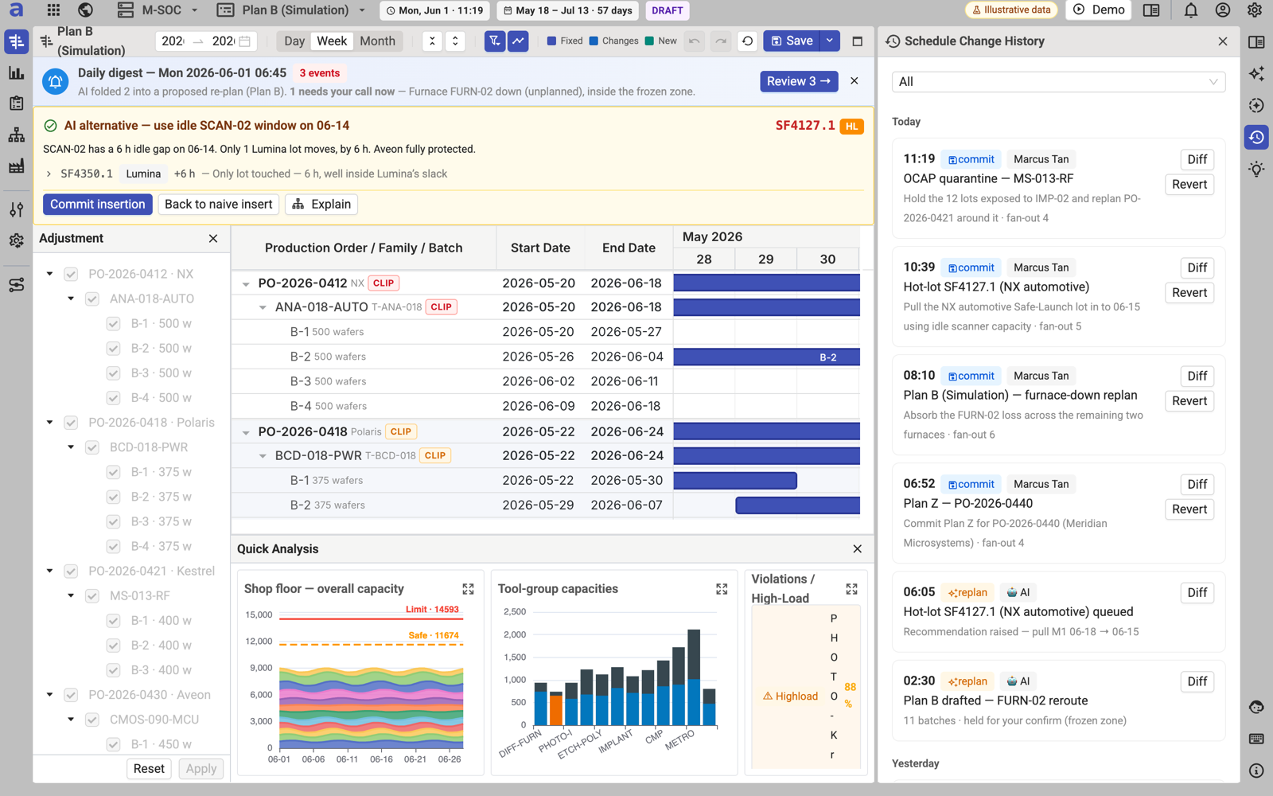The image size is (1273, 796).
Task: Open the AI sparkle icon in right sidebar
Action: (1256, 73)
